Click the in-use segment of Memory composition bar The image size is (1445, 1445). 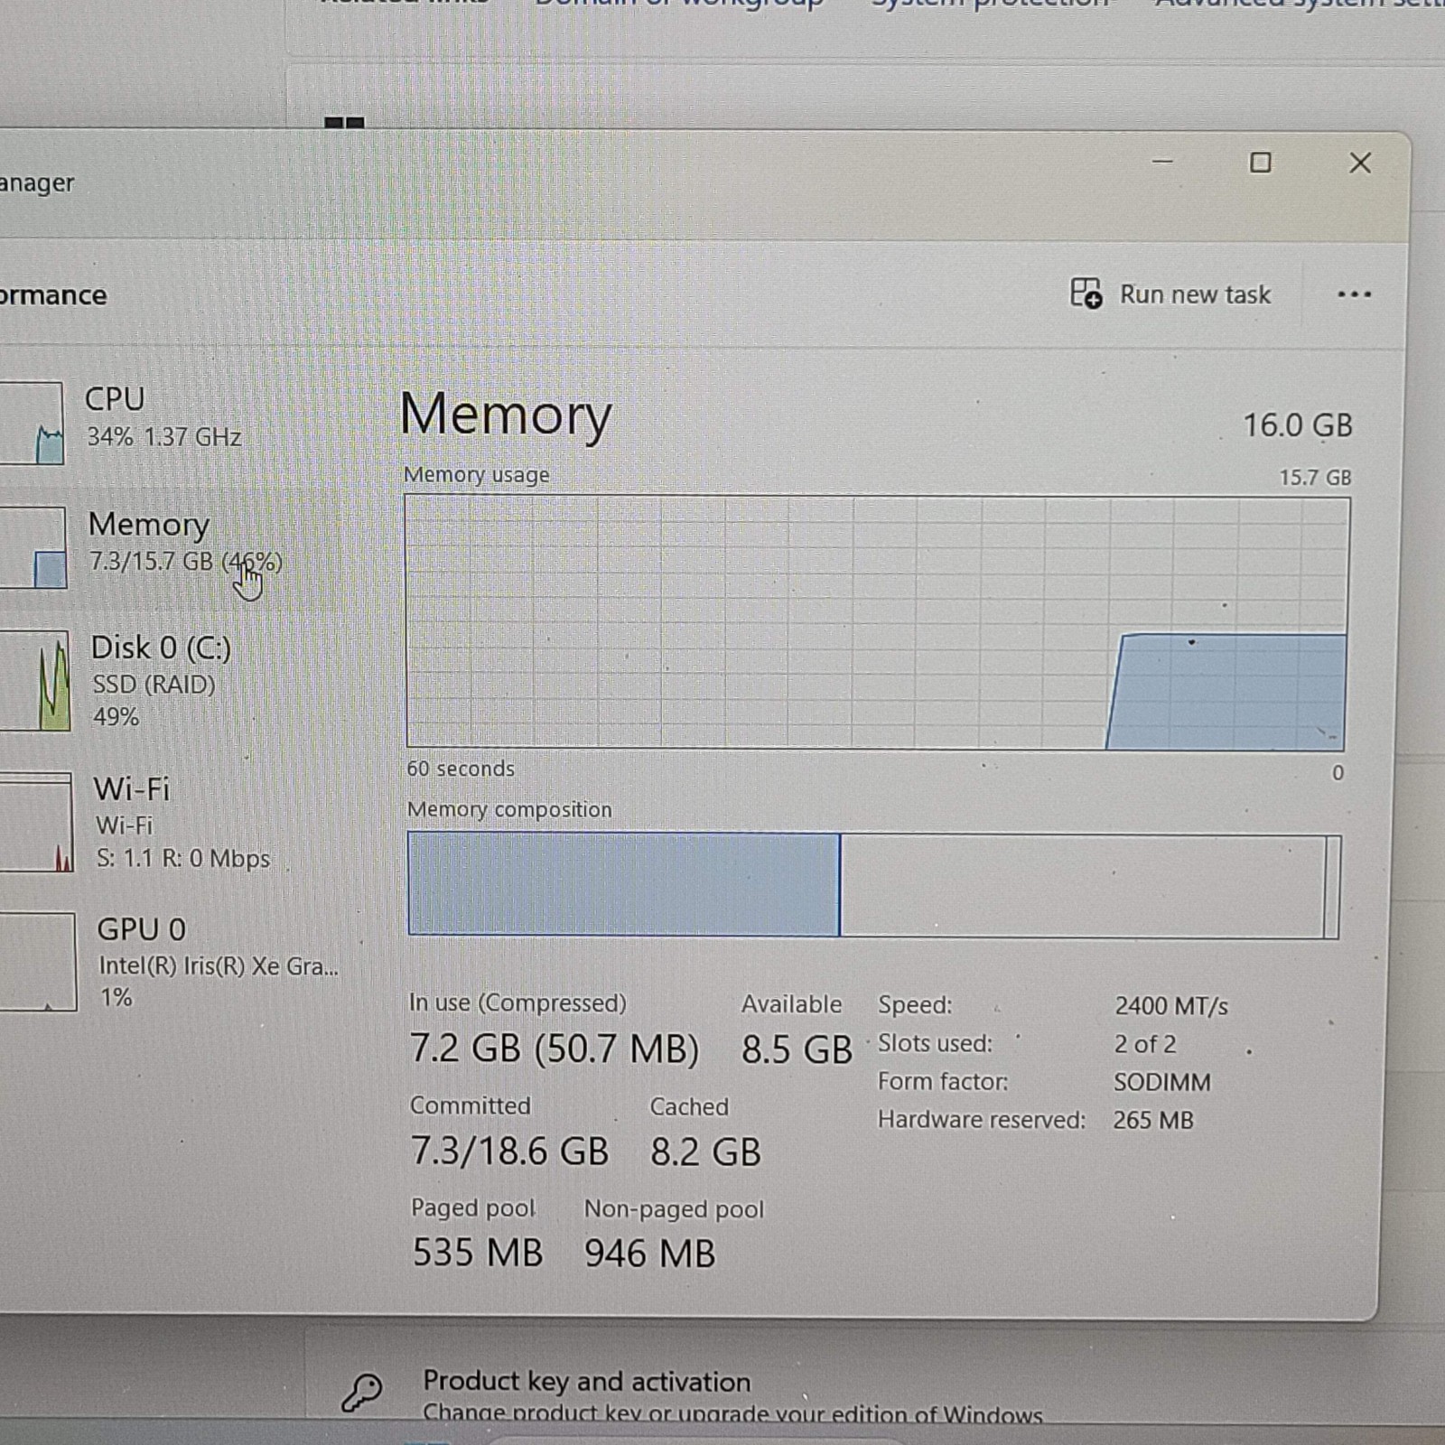623,884
